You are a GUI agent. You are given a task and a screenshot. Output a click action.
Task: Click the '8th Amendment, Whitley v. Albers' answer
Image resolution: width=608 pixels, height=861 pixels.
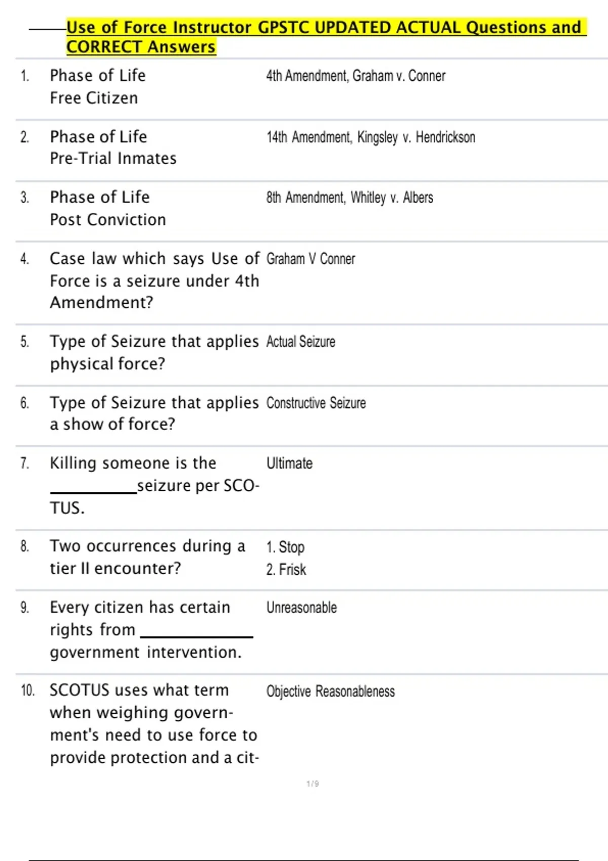point(350,198)
